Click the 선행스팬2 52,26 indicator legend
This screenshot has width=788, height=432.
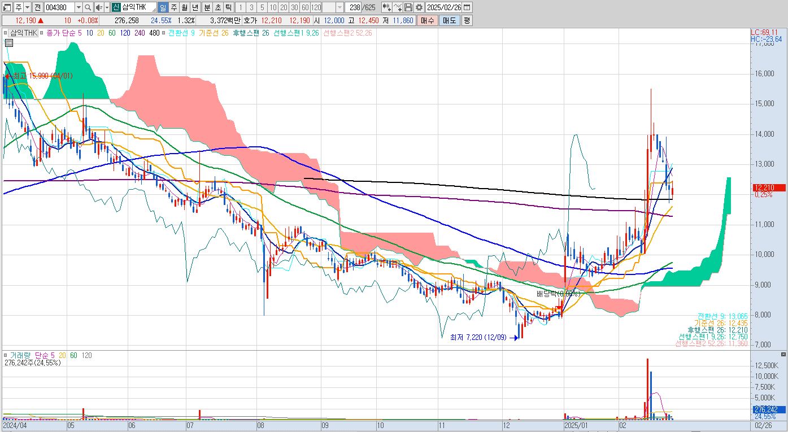pos(346,33)
